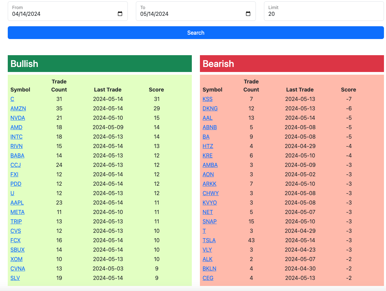Open the KRE symbol link
The image size is (386, 291).
tap(208, 156)
